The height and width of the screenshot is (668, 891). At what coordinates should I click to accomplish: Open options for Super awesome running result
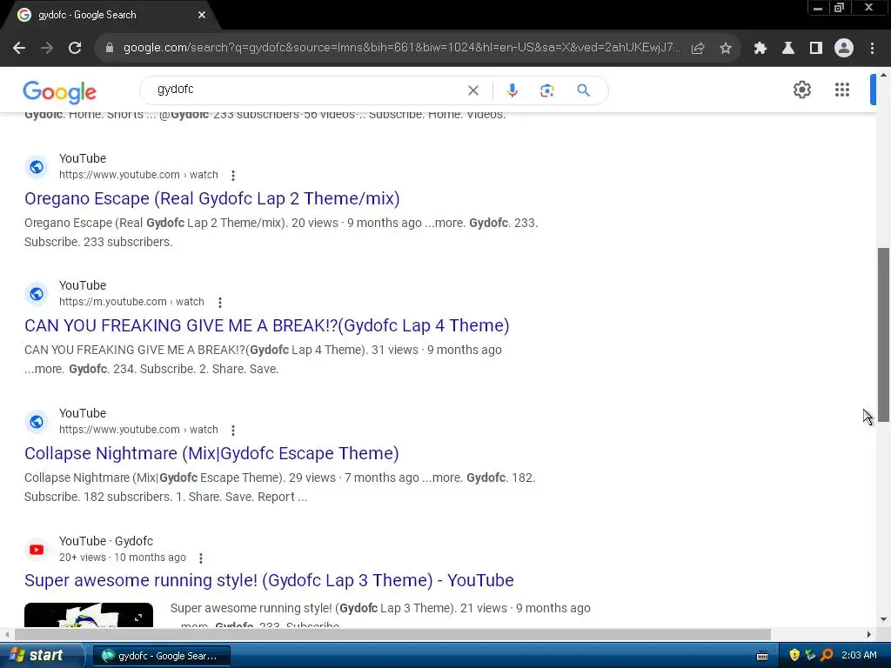coord(201,558)
